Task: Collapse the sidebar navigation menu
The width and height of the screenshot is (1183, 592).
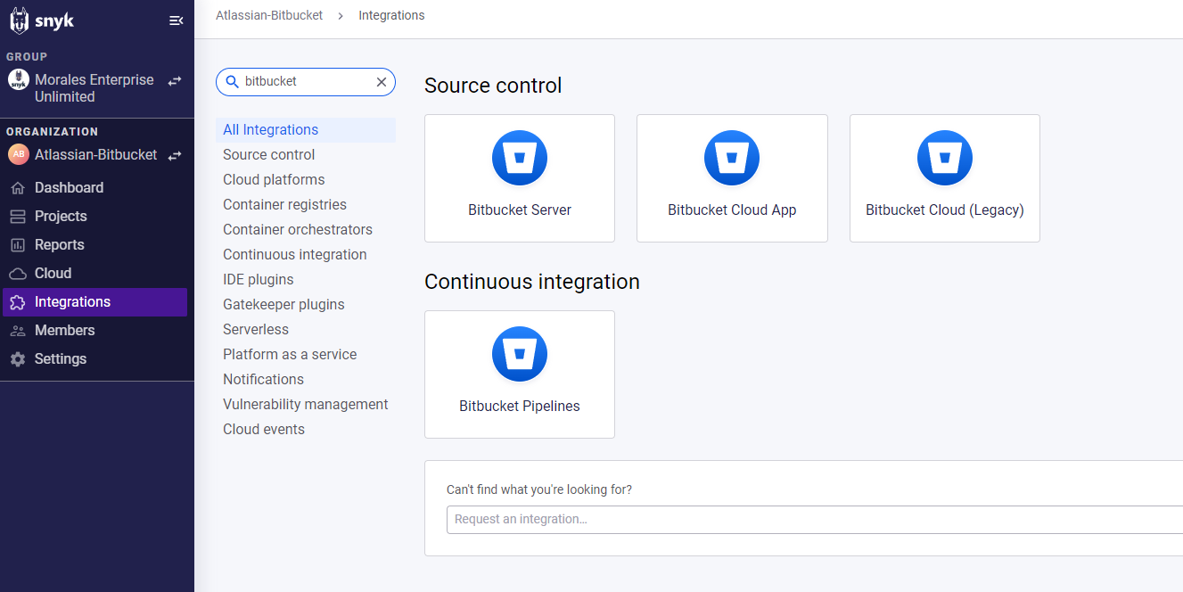Action: [176, 21]
